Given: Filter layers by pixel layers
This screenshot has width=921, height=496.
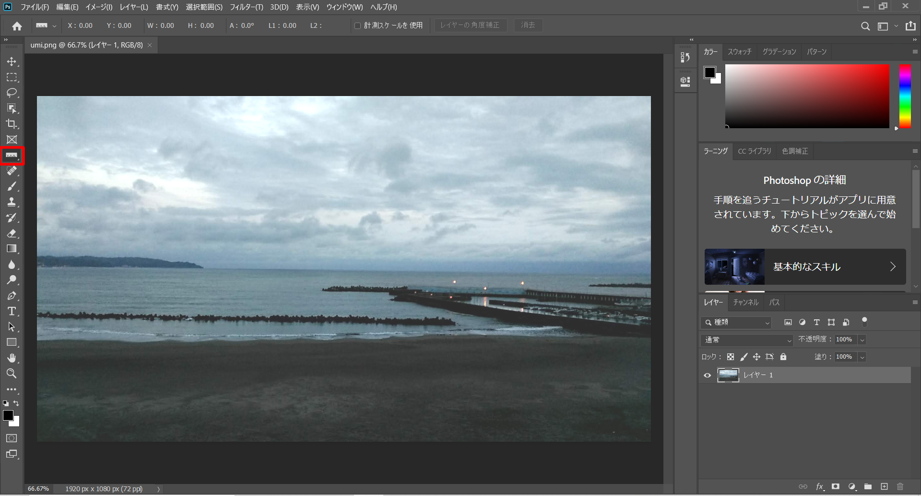Looking at the screenshot, I should click(x=788, y=322).
